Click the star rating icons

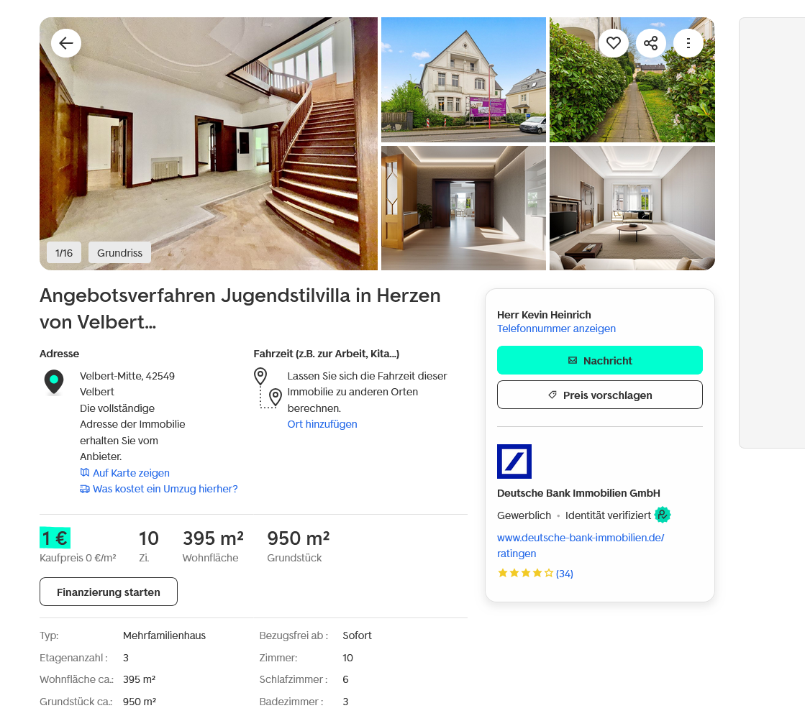tap(525, 573)
